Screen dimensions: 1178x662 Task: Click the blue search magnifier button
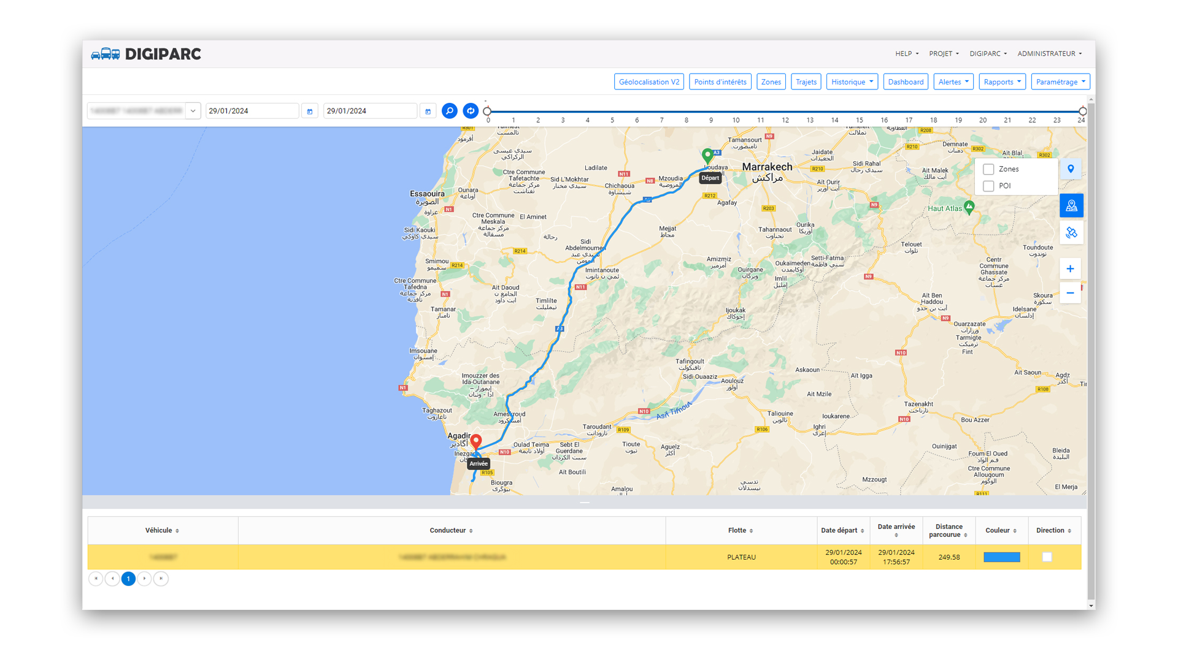coord(450,111)
